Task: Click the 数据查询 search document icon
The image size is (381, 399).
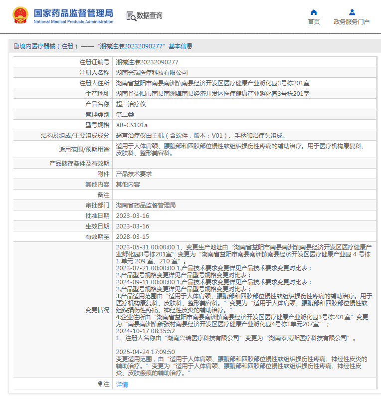Action: [x=131, y=16]
